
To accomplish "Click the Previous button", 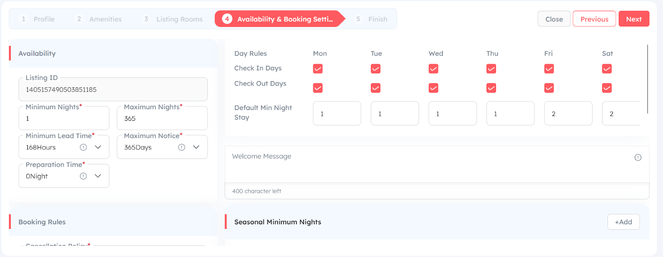I will (594, 19).
